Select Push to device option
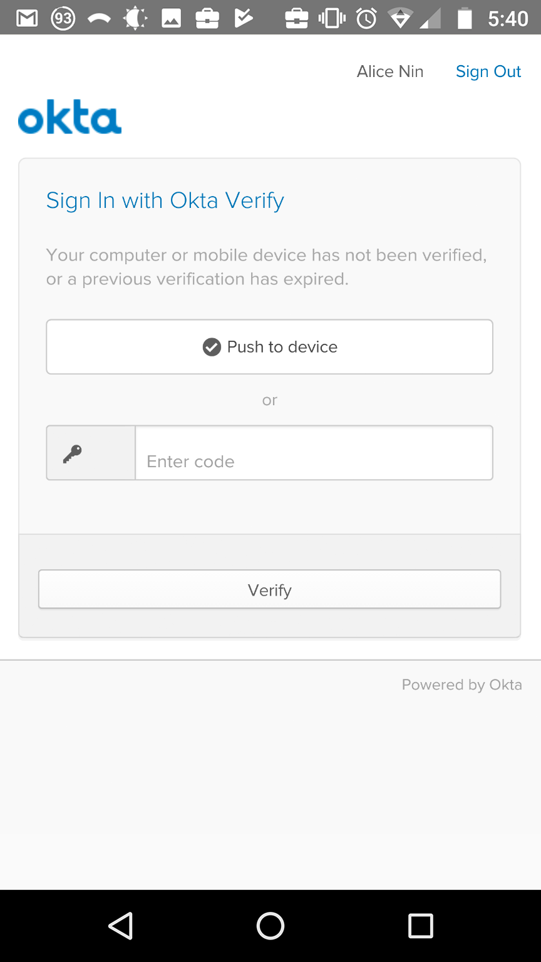This screenshot has height=962, width=541. tap(269, 347)
